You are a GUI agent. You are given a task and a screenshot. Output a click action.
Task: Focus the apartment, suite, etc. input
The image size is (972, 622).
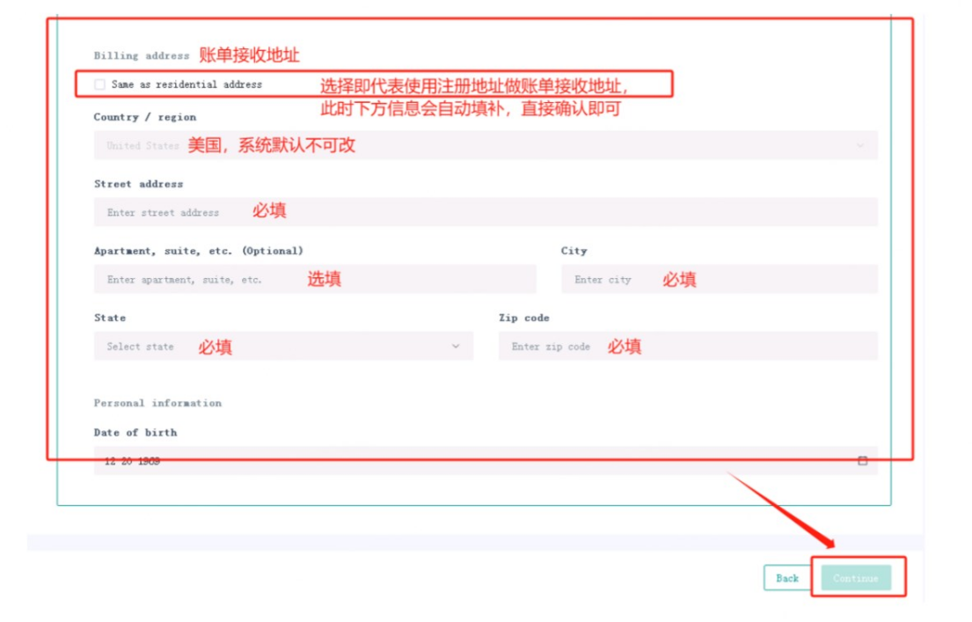coord(314,279)
